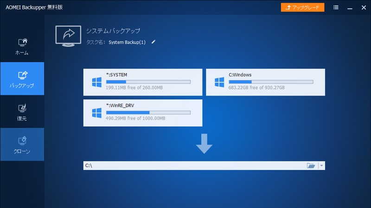Click the 490.29MB free of 1000.00MB text
Screen dimensions: 371x208
tap(135, 118)
